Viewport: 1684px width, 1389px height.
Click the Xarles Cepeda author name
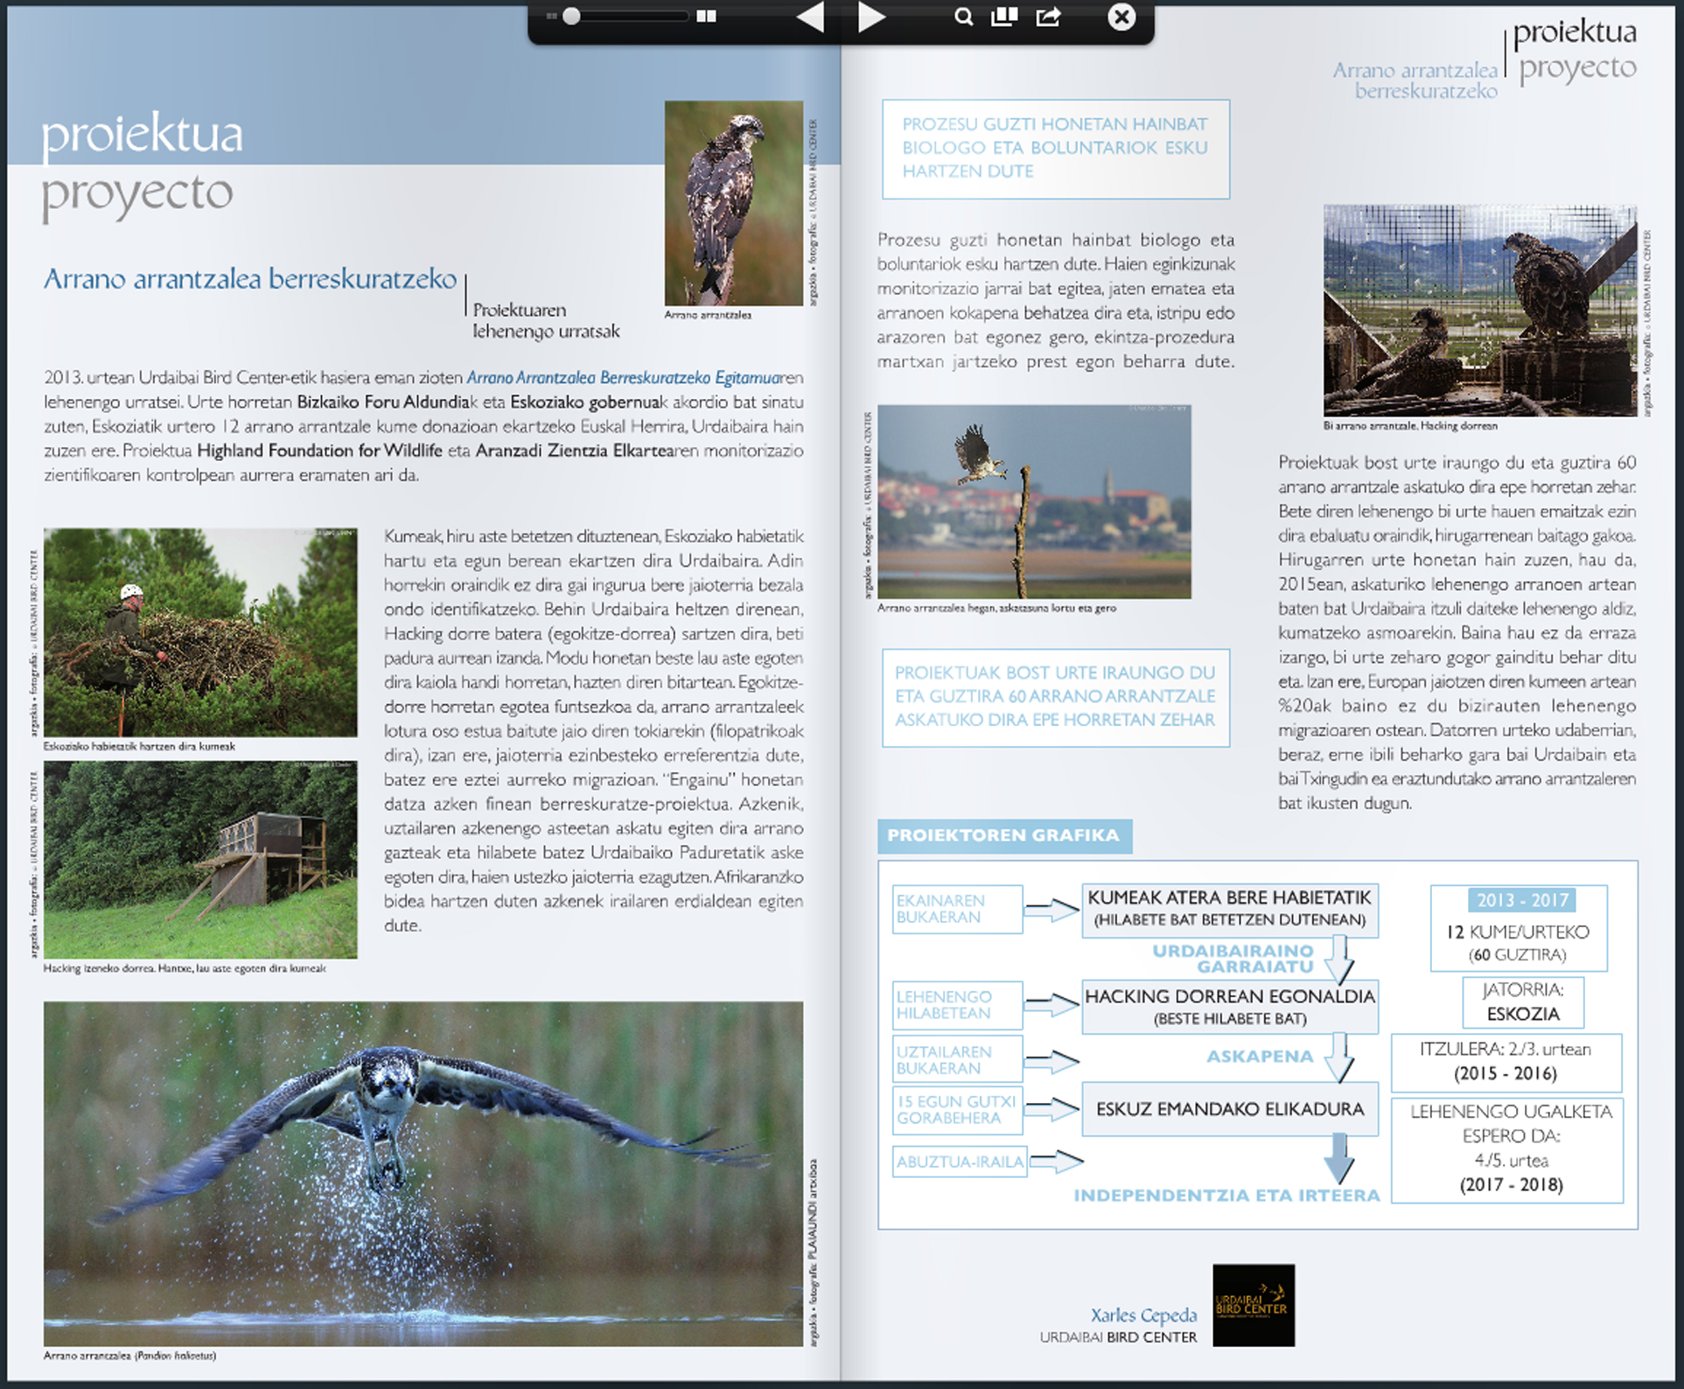[1143, 1315]
